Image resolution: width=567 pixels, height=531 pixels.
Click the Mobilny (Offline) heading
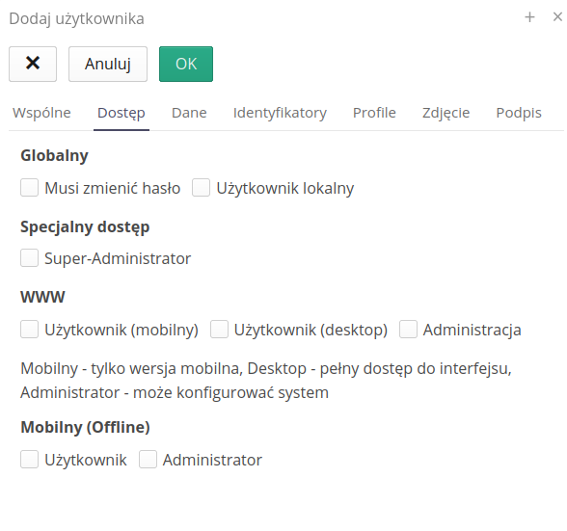tap(85, 427)
